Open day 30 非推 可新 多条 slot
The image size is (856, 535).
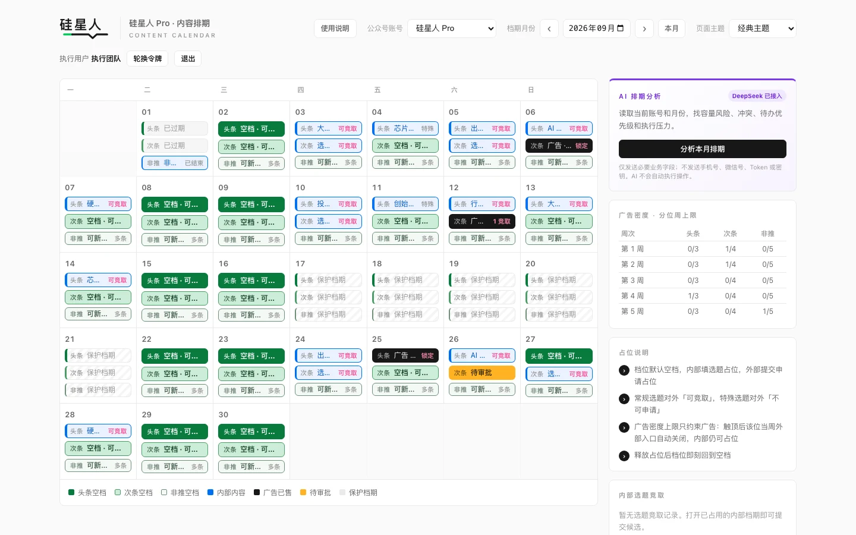(251, 467)
